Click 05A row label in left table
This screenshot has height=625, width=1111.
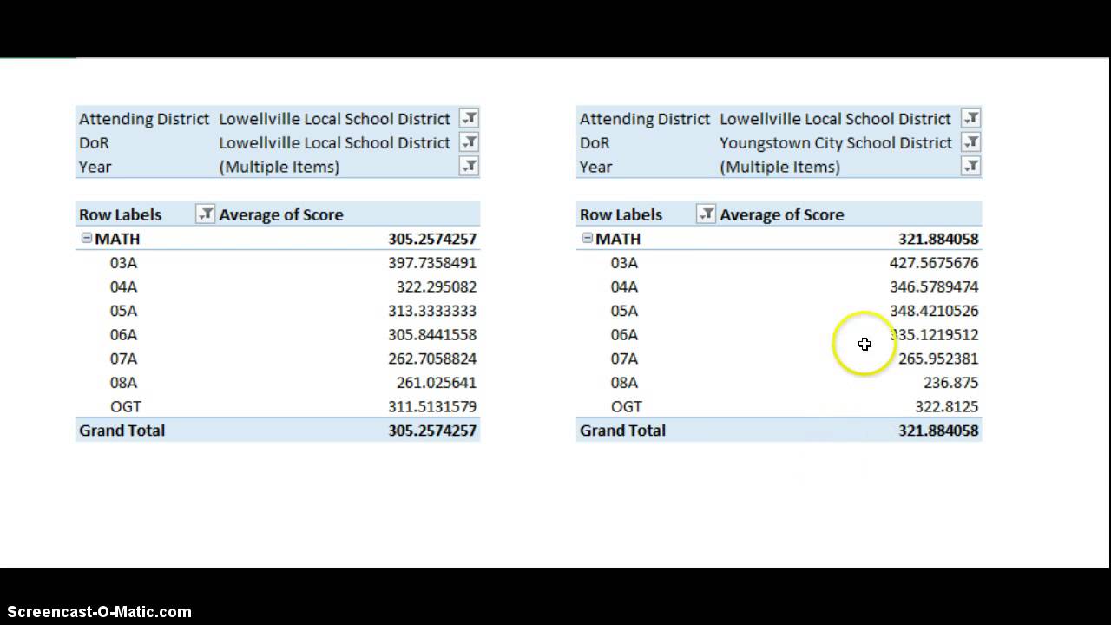click(123, 310)
